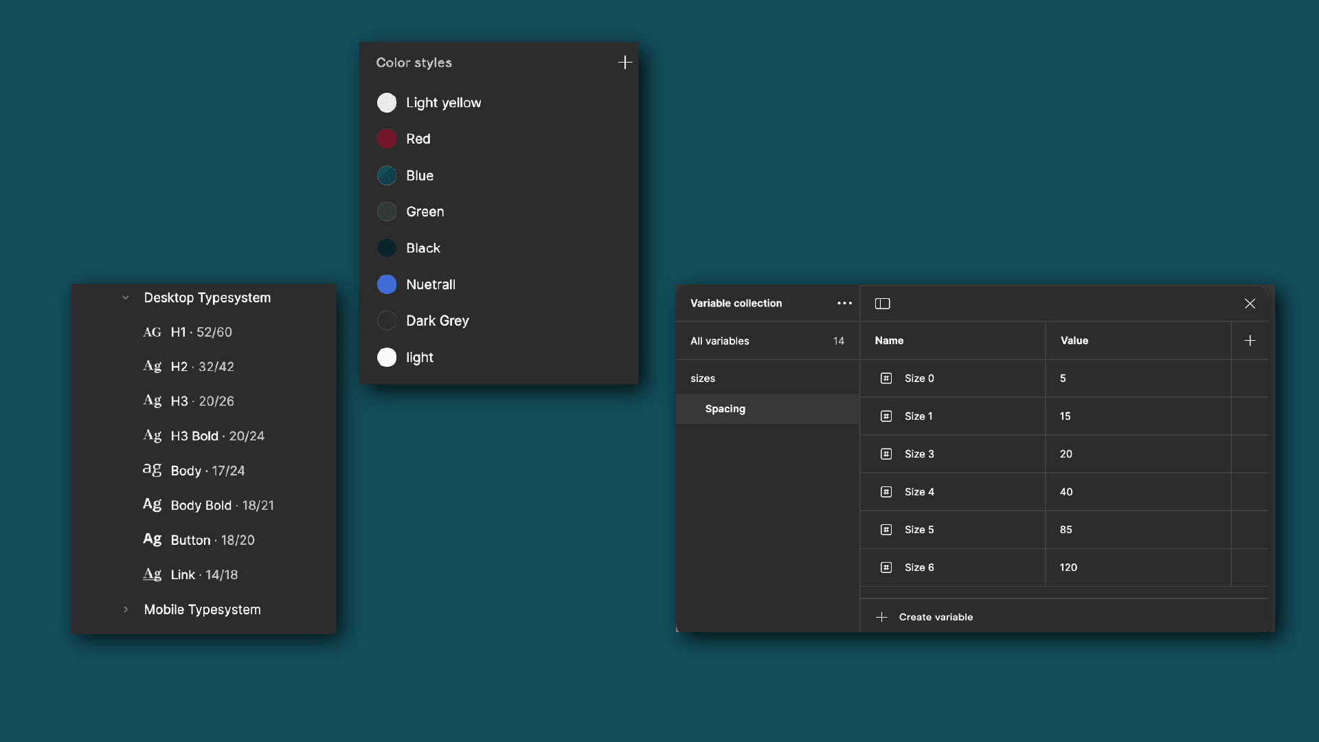Screen dimensions: 1319x742
Task: Select the Nuetrall blue color swatch
Action: pyautogui.click(x=387, y=284)
